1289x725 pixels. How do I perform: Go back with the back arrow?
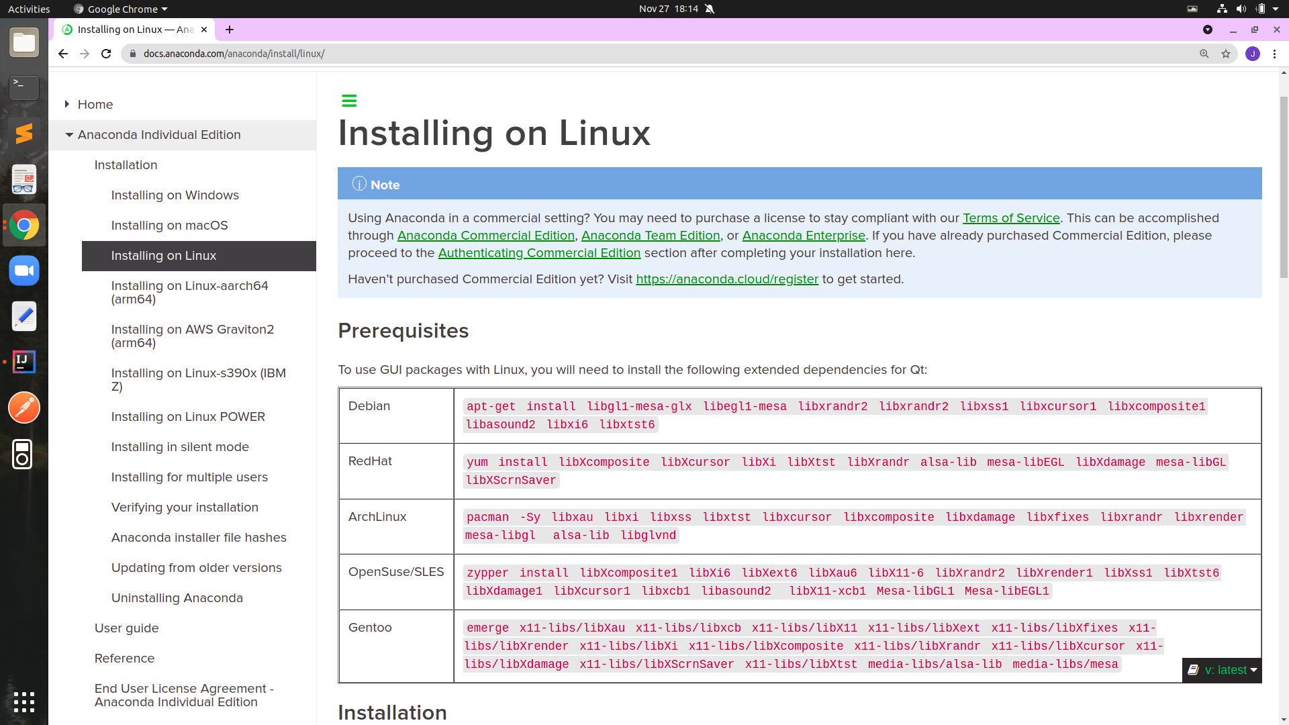tap(63, 54)
